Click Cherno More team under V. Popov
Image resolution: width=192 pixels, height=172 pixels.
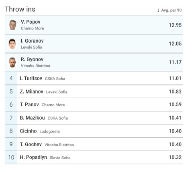(33, 28)
